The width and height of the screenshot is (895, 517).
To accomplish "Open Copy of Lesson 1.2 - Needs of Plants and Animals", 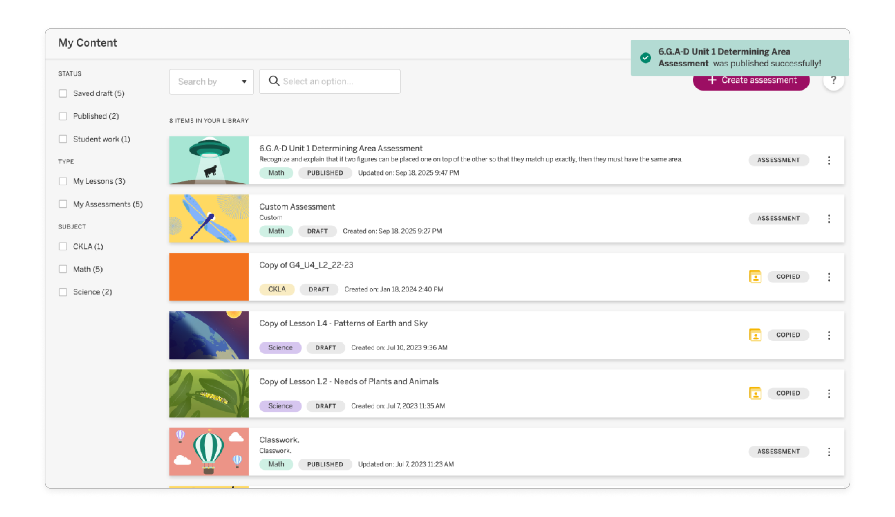I will 349,381.
